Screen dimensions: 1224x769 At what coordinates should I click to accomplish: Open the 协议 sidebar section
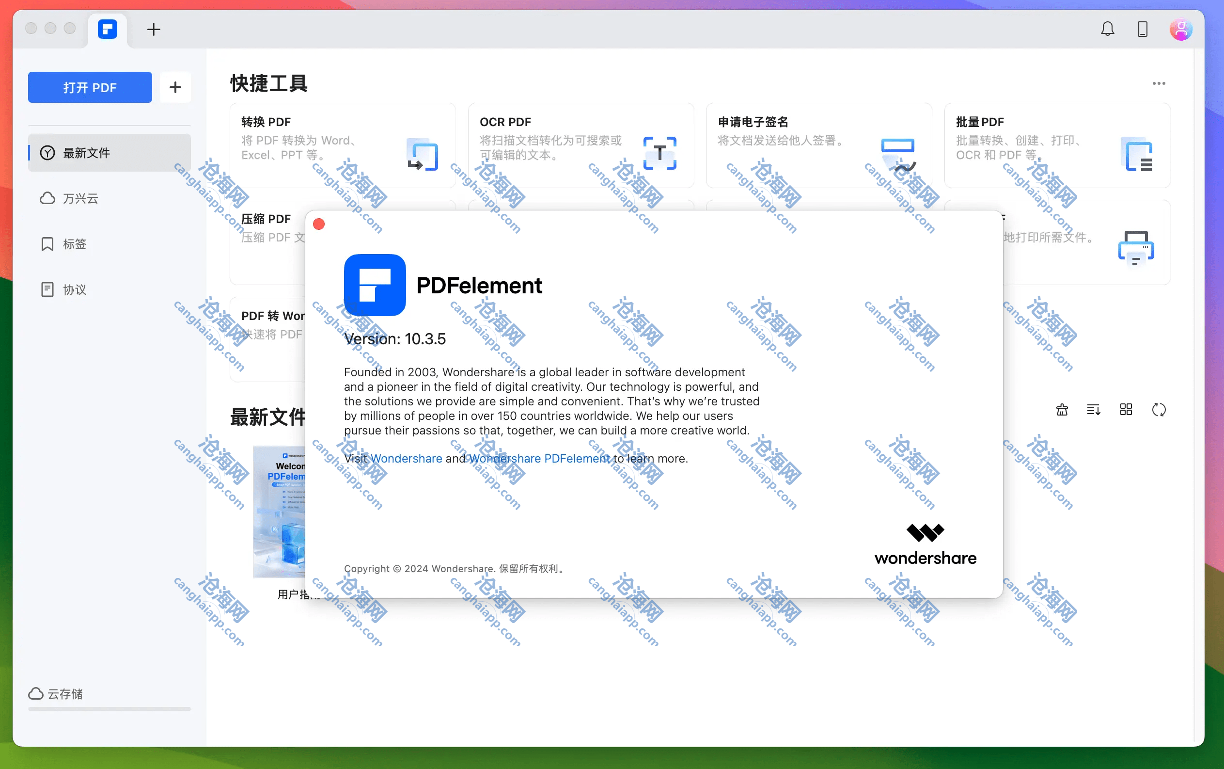(x=74, y=290)
